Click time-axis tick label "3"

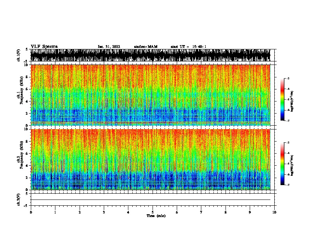pos(104,212)
